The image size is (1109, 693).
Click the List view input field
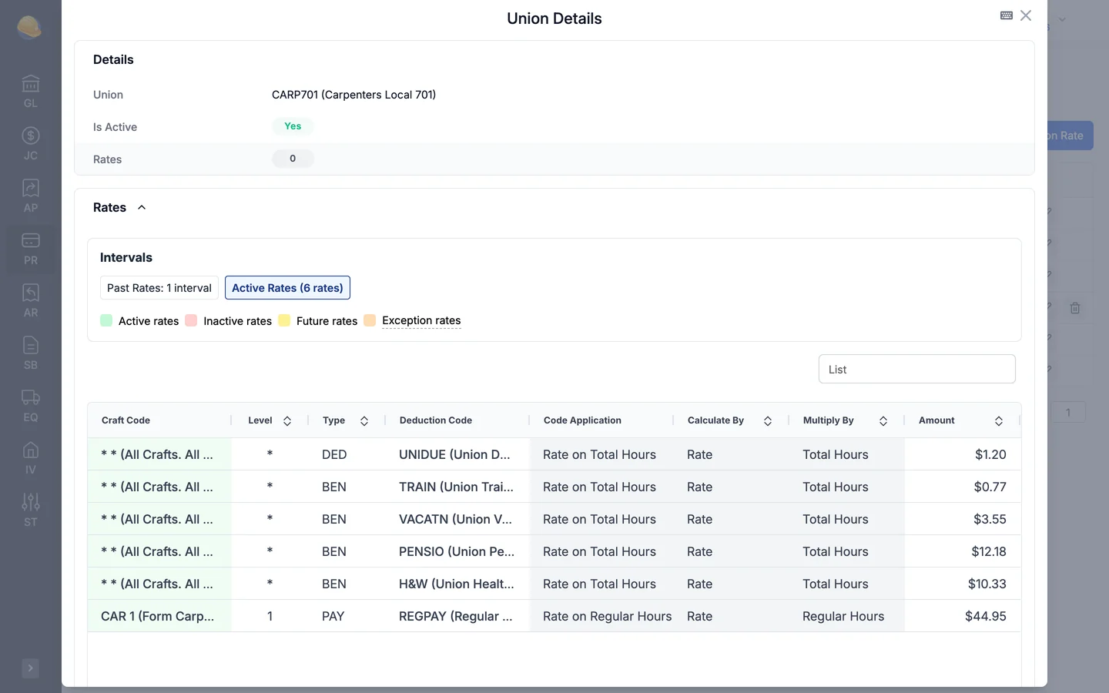tap(916, 369)
